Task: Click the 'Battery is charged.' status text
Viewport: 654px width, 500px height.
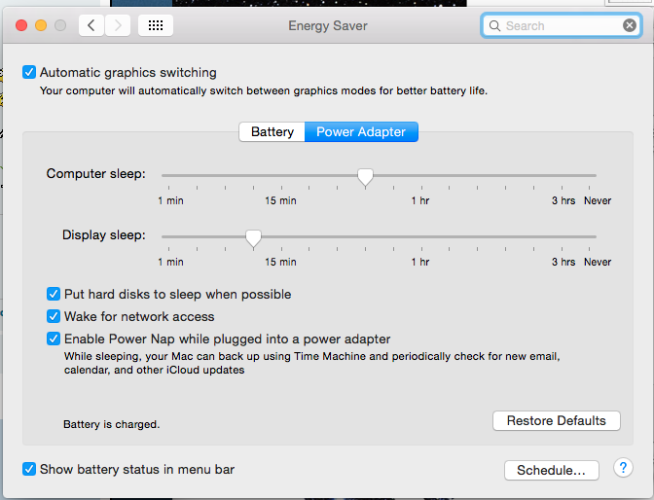Action: 111,424
